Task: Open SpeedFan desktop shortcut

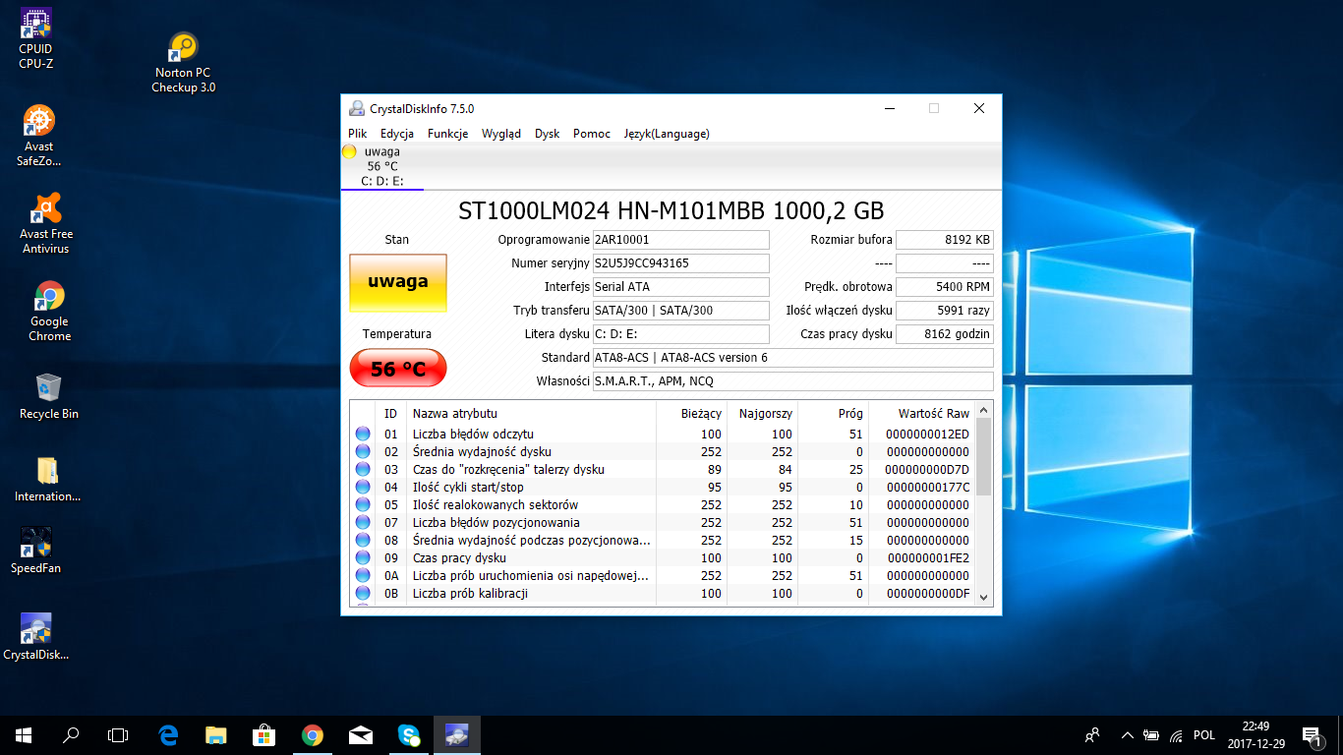Action: 35,551
